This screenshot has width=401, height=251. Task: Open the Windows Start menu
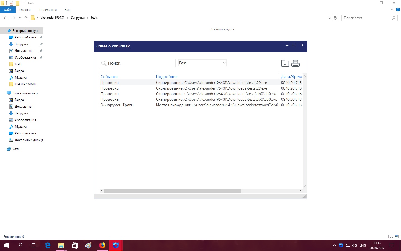point(7,245)
